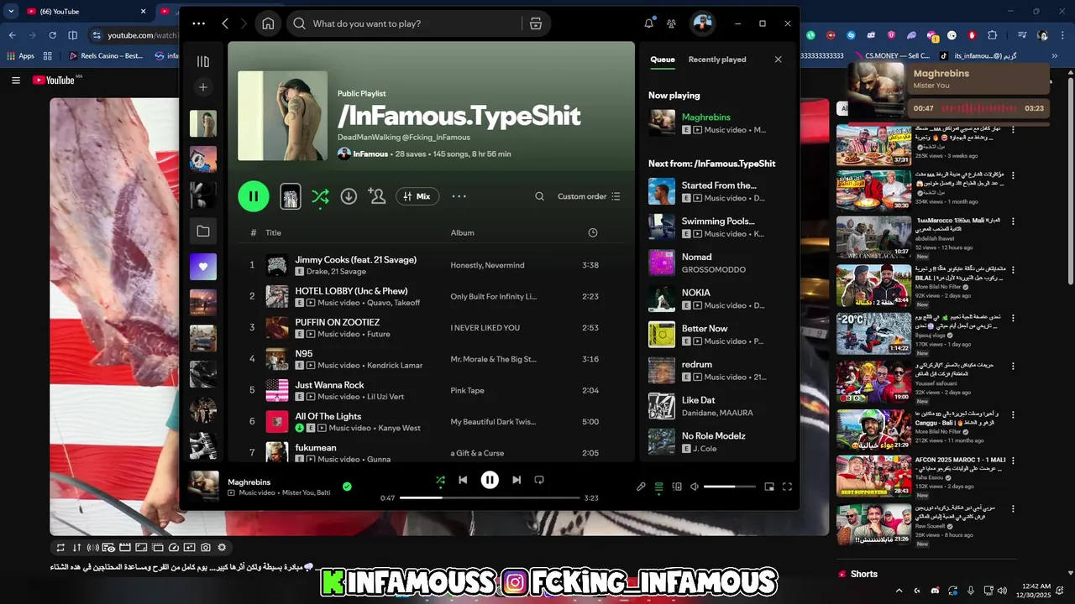
Task: Go back in Spotify navigation
Action: pos(225,23)
